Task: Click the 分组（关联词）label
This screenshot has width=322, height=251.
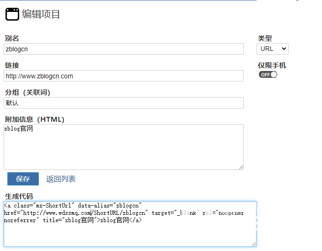Action: (27, 93)
